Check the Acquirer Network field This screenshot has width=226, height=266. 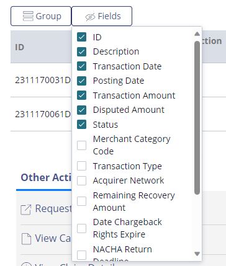coord(81,180)
